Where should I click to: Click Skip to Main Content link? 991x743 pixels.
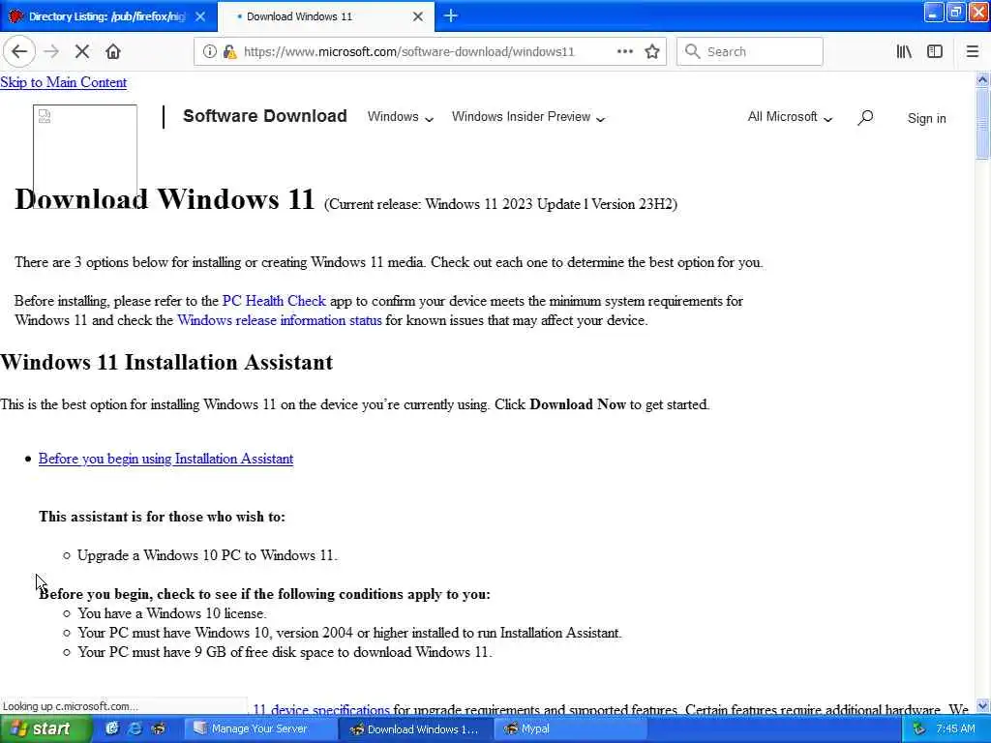point(63,82)
